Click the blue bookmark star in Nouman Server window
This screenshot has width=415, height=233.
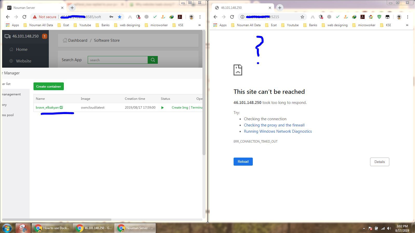120,17
